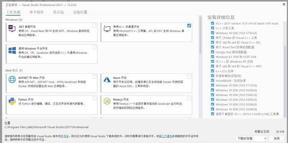Uncheck Google Test 测试适配器
The image size is (288, 143).
pyautogui.click(x=212, y=52)
